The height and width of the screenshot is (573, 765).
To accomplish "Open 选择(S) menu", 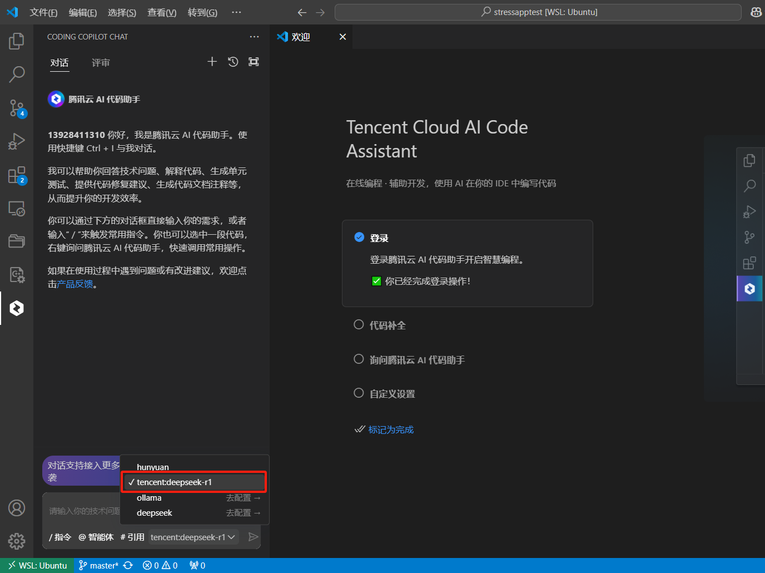I will tap(122, 12).
